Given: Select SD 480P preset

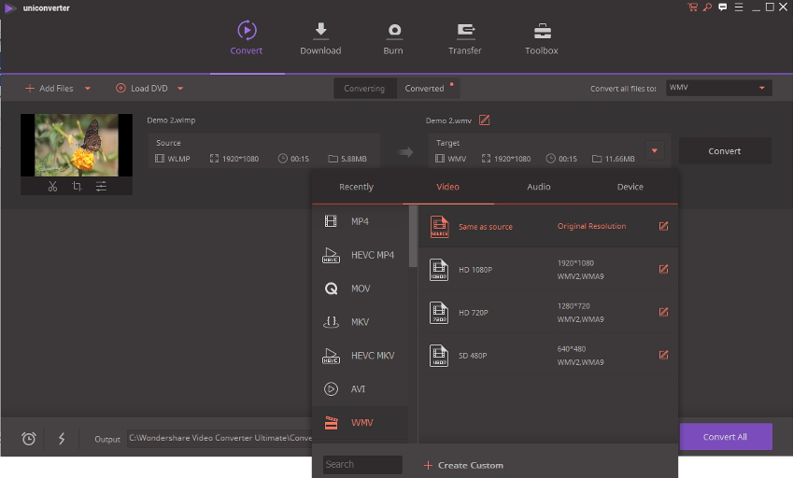Looking at the screenshot, I should coord(548,355).
